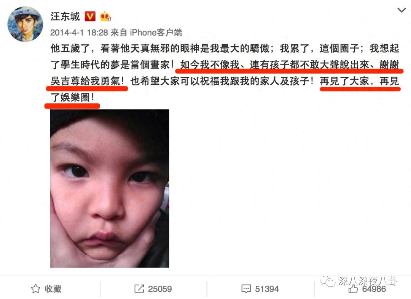Click 汪东城's profile avatar picture
The image size is (411, 299).
pos(25,24)
